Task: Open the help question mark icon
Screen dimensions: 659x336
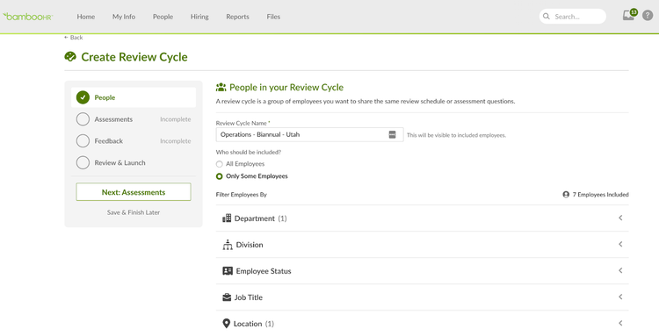Action: (648, 16)
